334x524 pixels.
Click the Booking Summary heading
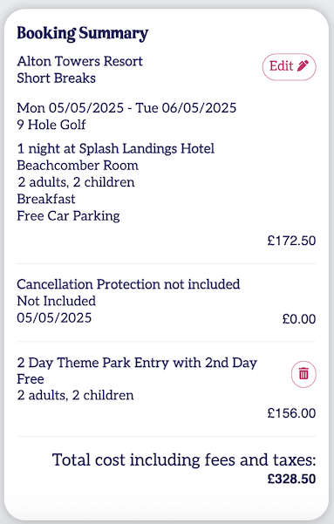83,33
